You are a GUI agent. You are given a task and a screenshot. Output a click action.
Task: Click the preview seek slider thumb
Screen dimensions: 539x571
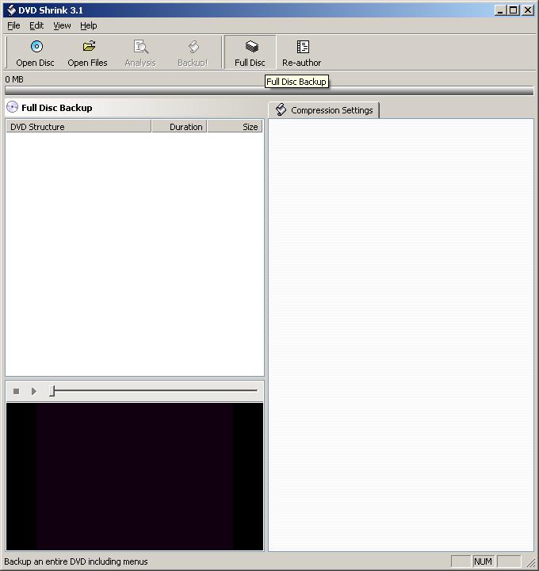click(52, 391)
